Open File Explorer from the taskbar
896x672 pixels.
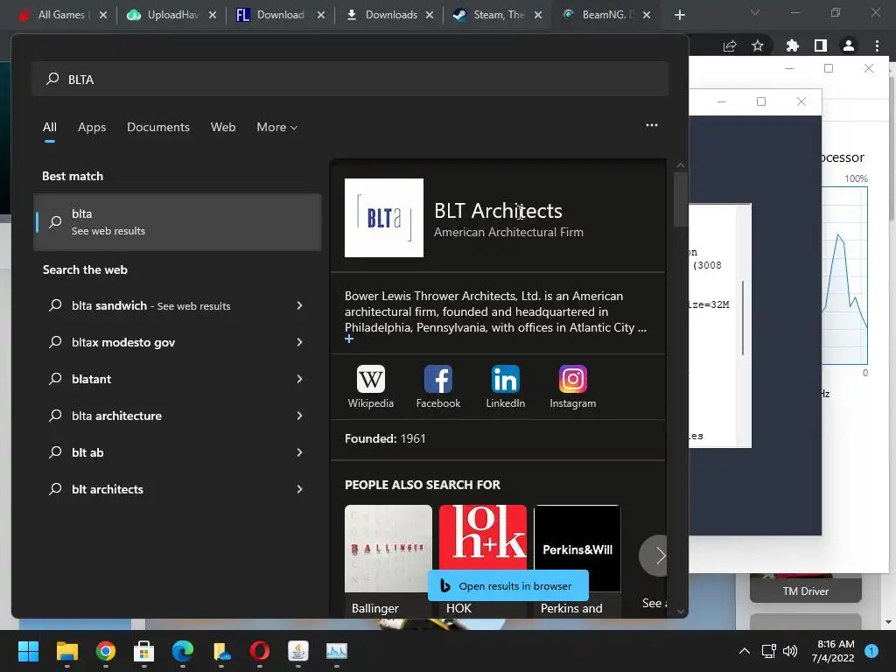[x=66, y=651]
